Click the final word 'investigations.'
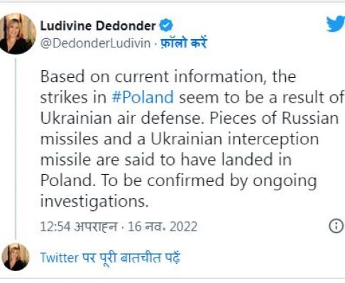The image size is (345, 283). [x=94, y=202]
